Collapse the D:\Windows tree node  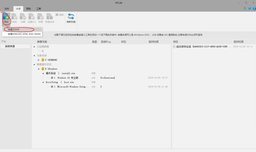pyautogui.click(x=39, y=69)
